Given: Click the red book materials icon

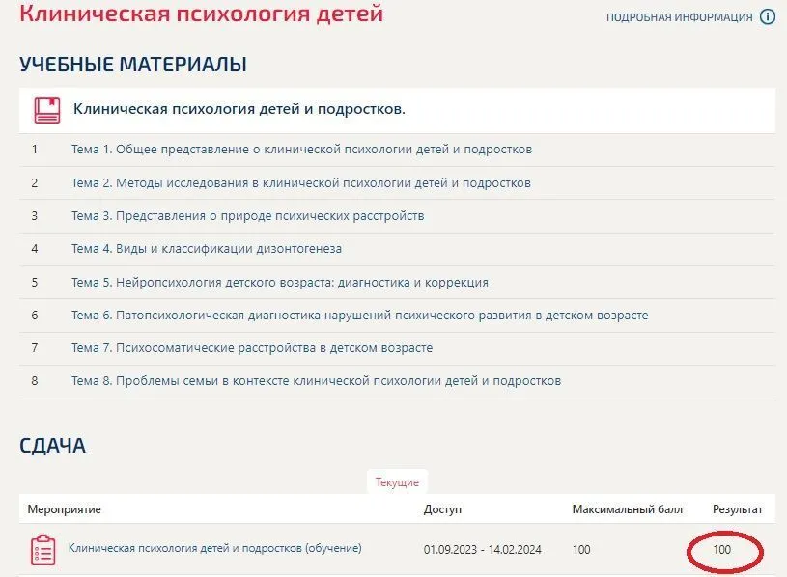Looking at the screenshot, I should (x=46, y=110).
